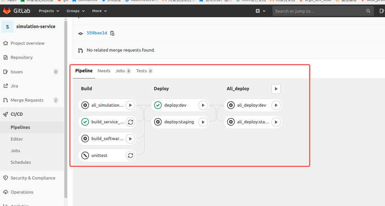The width and height of the screenshot is (385, 206).
Task: Click the Security shield icon
Action: point(5,178)
